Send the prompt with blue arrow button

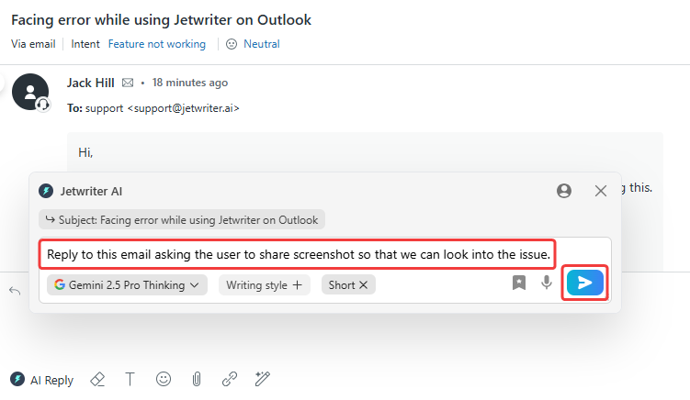click(x=585, y=283)
